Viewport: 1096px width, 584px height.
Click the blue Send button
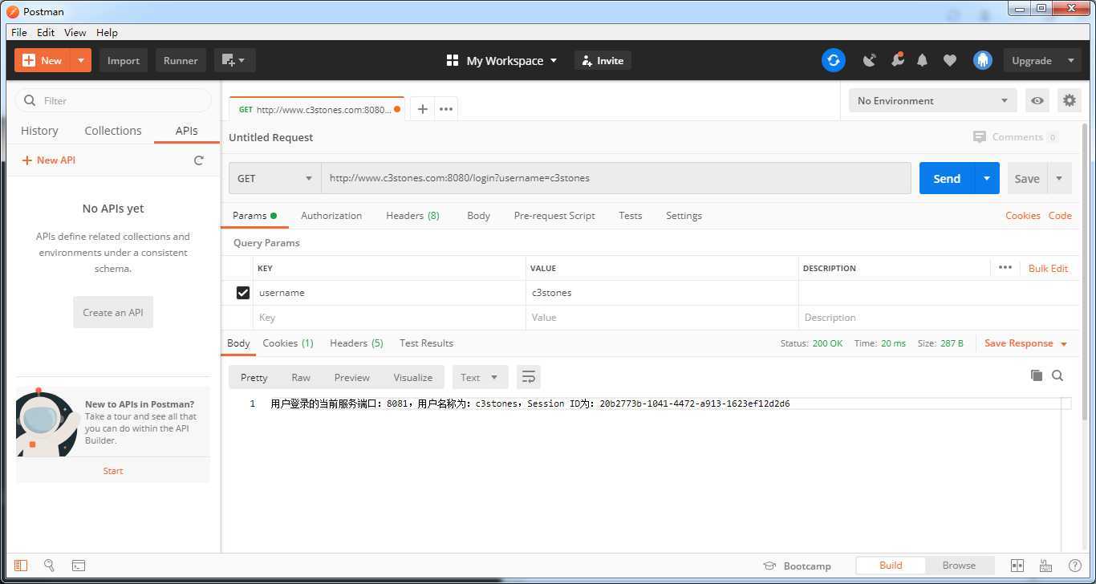tap(947, 178)
